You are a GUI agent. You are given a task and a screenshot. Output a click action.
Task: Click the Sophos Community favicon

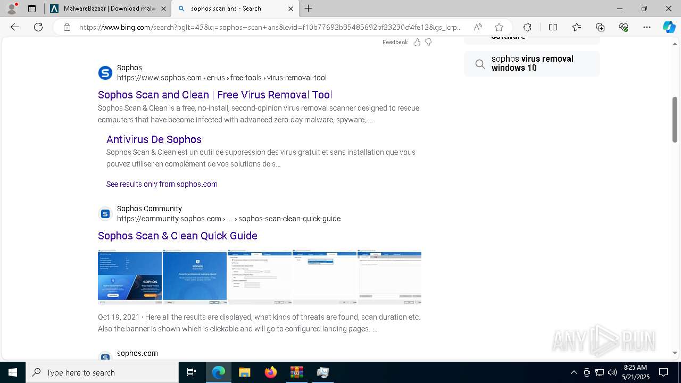click(x=105, y=214)
